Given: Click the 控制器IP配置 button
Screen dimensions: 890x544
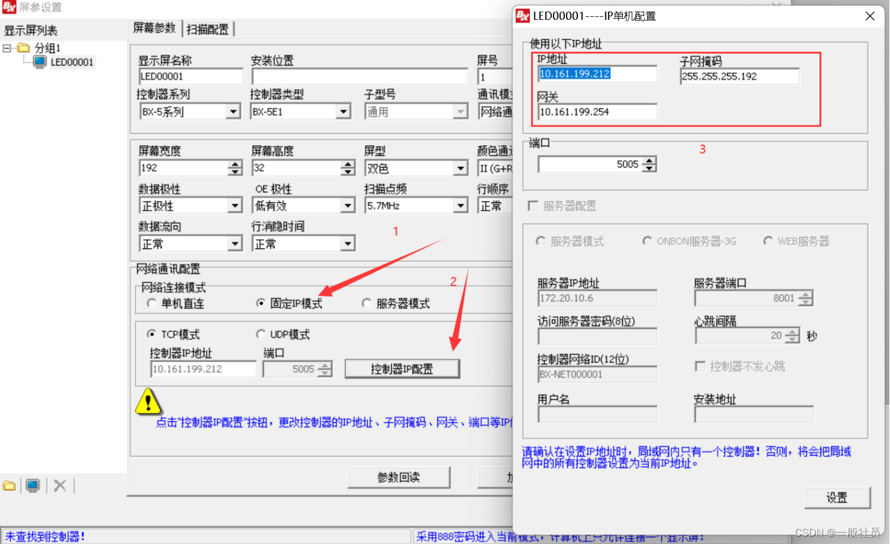Looking at the screenshot, I should [402, 369].
